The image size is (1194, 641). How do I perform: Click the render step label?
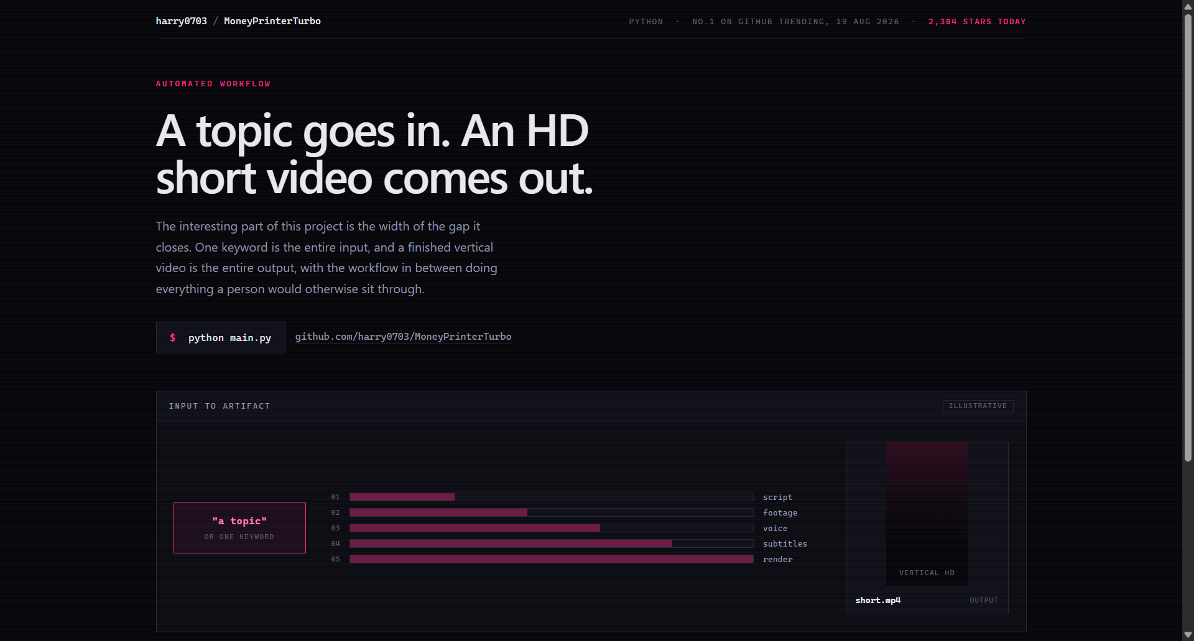(777, 560)
